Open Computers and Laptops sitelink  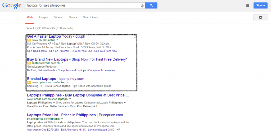pyautogui.click(x=72, y=70)
